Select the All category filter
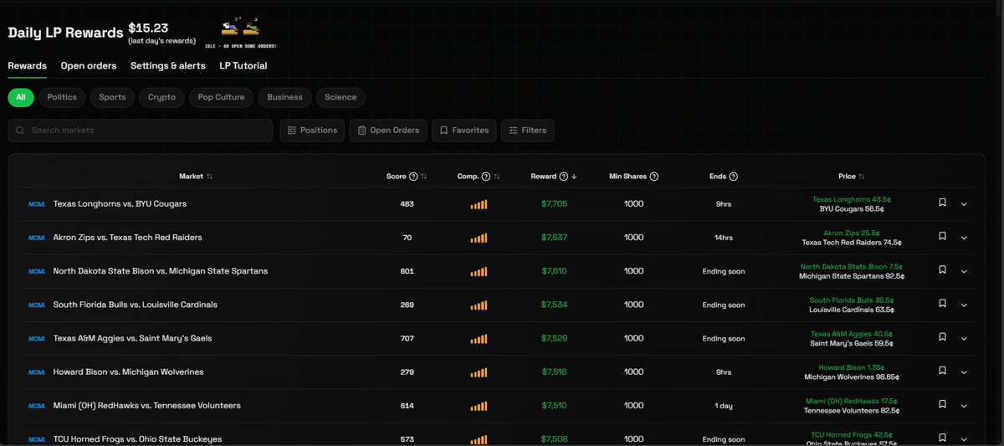Screen dimensions: 1004x446 (x=21, y=97)
